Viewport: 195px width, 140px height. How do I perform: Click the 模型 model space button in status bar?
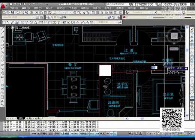(131, 134)
